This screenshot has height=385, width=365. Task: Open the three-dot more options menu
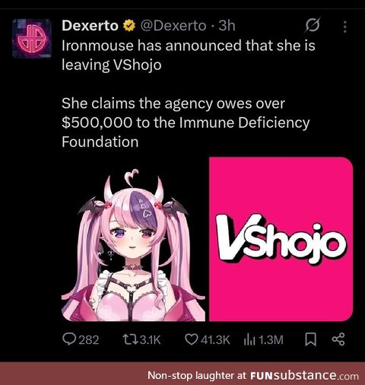tap(344, 27)
